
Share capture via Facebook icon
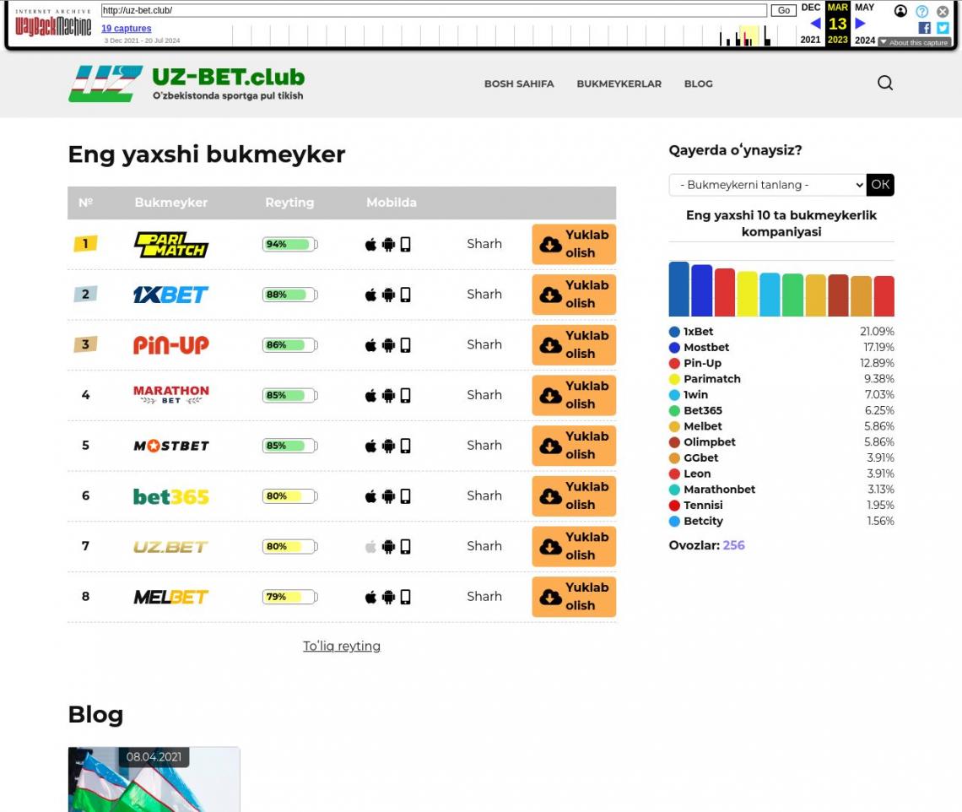click(x=925, y=28)
